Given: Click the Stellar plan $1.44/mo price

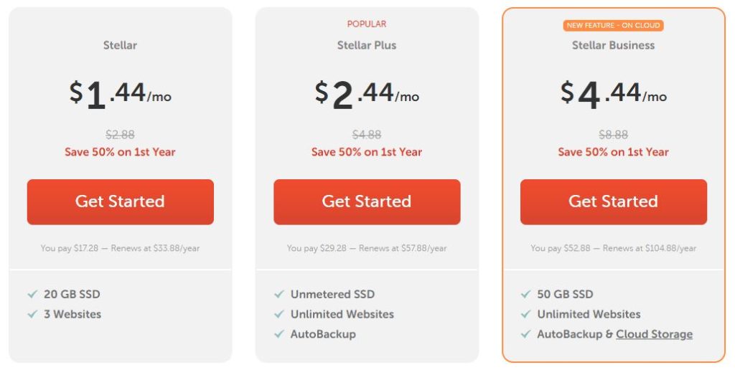Looking at the screenshot, I should click(121, 94).
